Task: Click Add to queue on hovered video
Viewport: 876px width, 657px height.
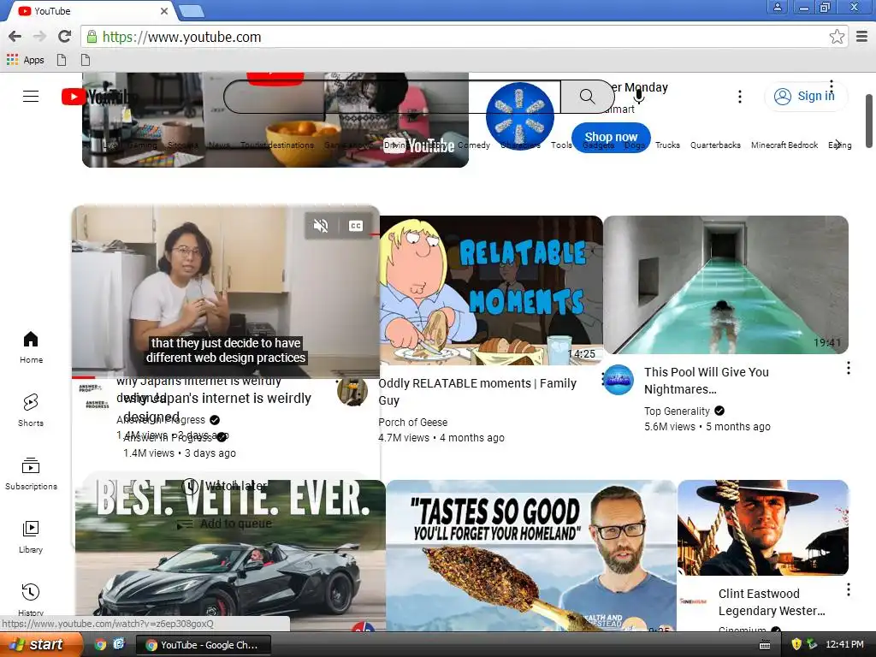Action: (x=224, y=524)
